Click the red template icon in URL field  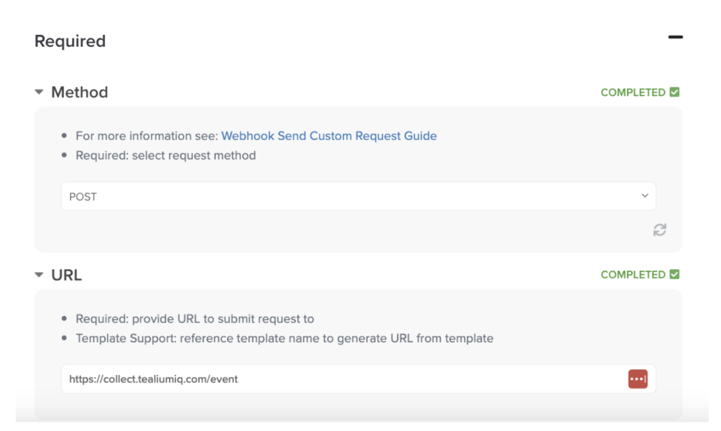click(637, 379)
